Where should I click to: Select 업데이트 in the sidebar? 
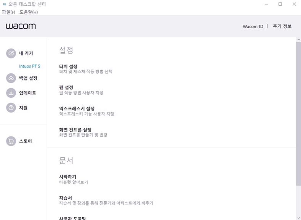[27, 93]
